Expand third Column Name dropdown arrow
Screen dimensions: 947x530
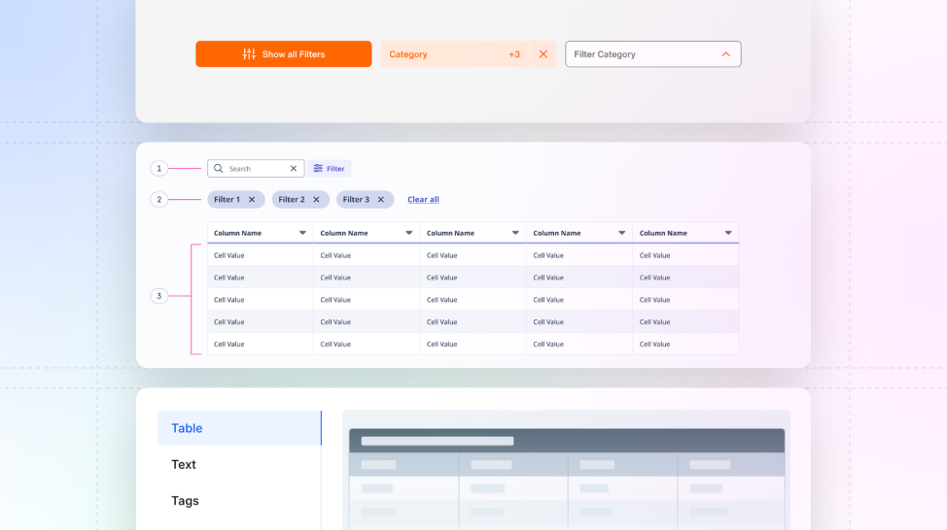(x=515, y=233)
